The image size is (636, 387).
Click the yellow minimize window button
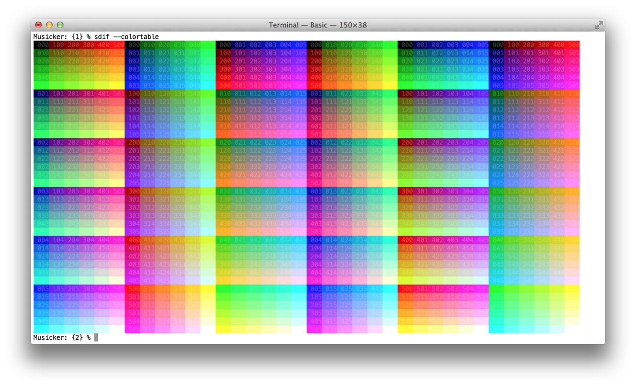tap(49, 25)
